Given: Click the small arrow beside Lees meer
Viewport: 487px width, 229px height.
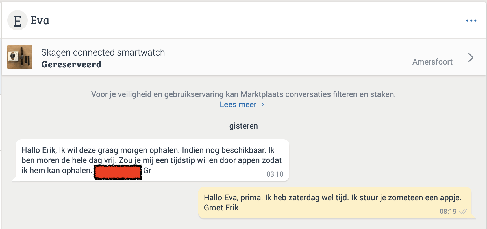Looking at the screenshot, I should pos(263,104).
